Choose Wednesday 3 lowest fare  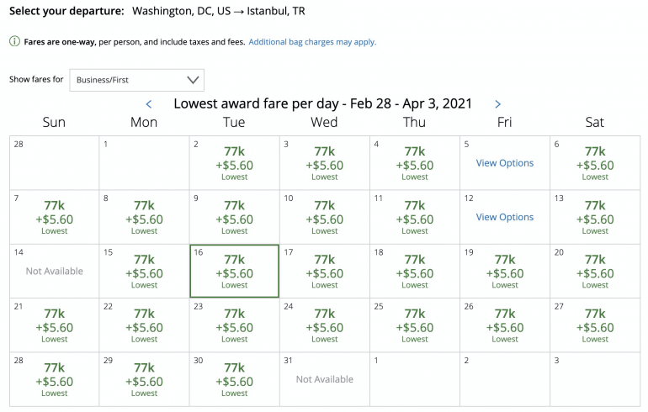324,164
